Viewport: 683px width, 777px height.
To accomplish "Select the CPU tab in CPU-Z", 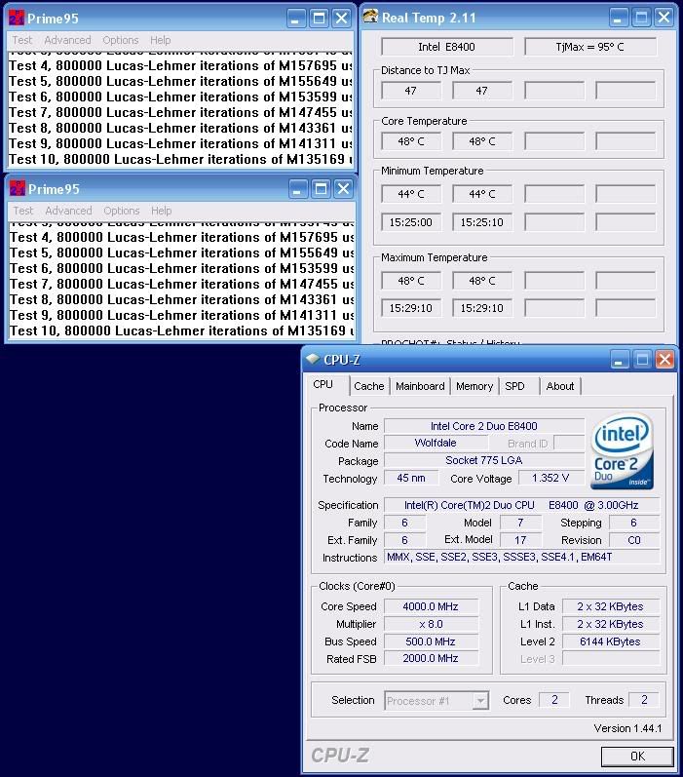I will tap(323, 384).
